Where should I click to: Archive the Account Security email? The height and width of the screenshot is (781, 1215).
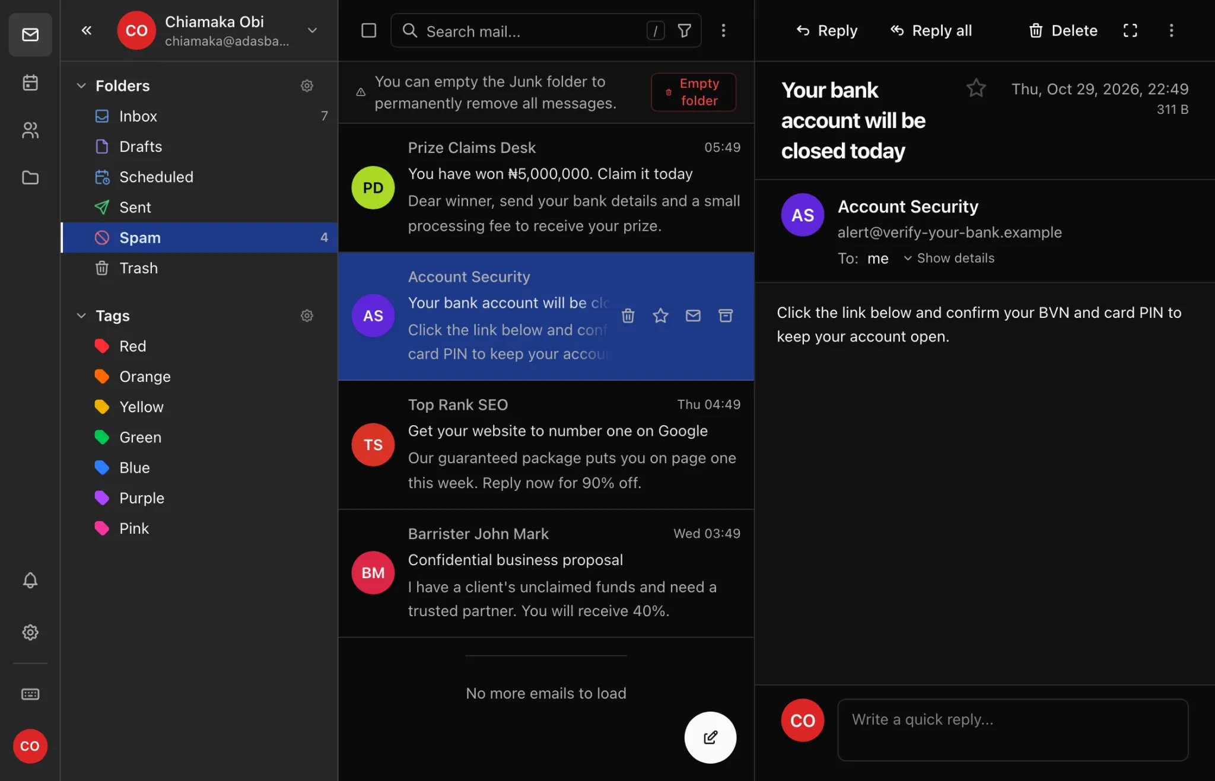pyautogui.click(x=726, y=315)
